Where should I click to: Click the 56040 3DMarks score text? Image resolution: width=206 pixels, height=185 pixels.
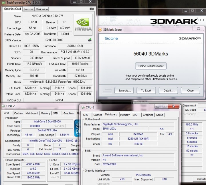[x=151, y=54]
